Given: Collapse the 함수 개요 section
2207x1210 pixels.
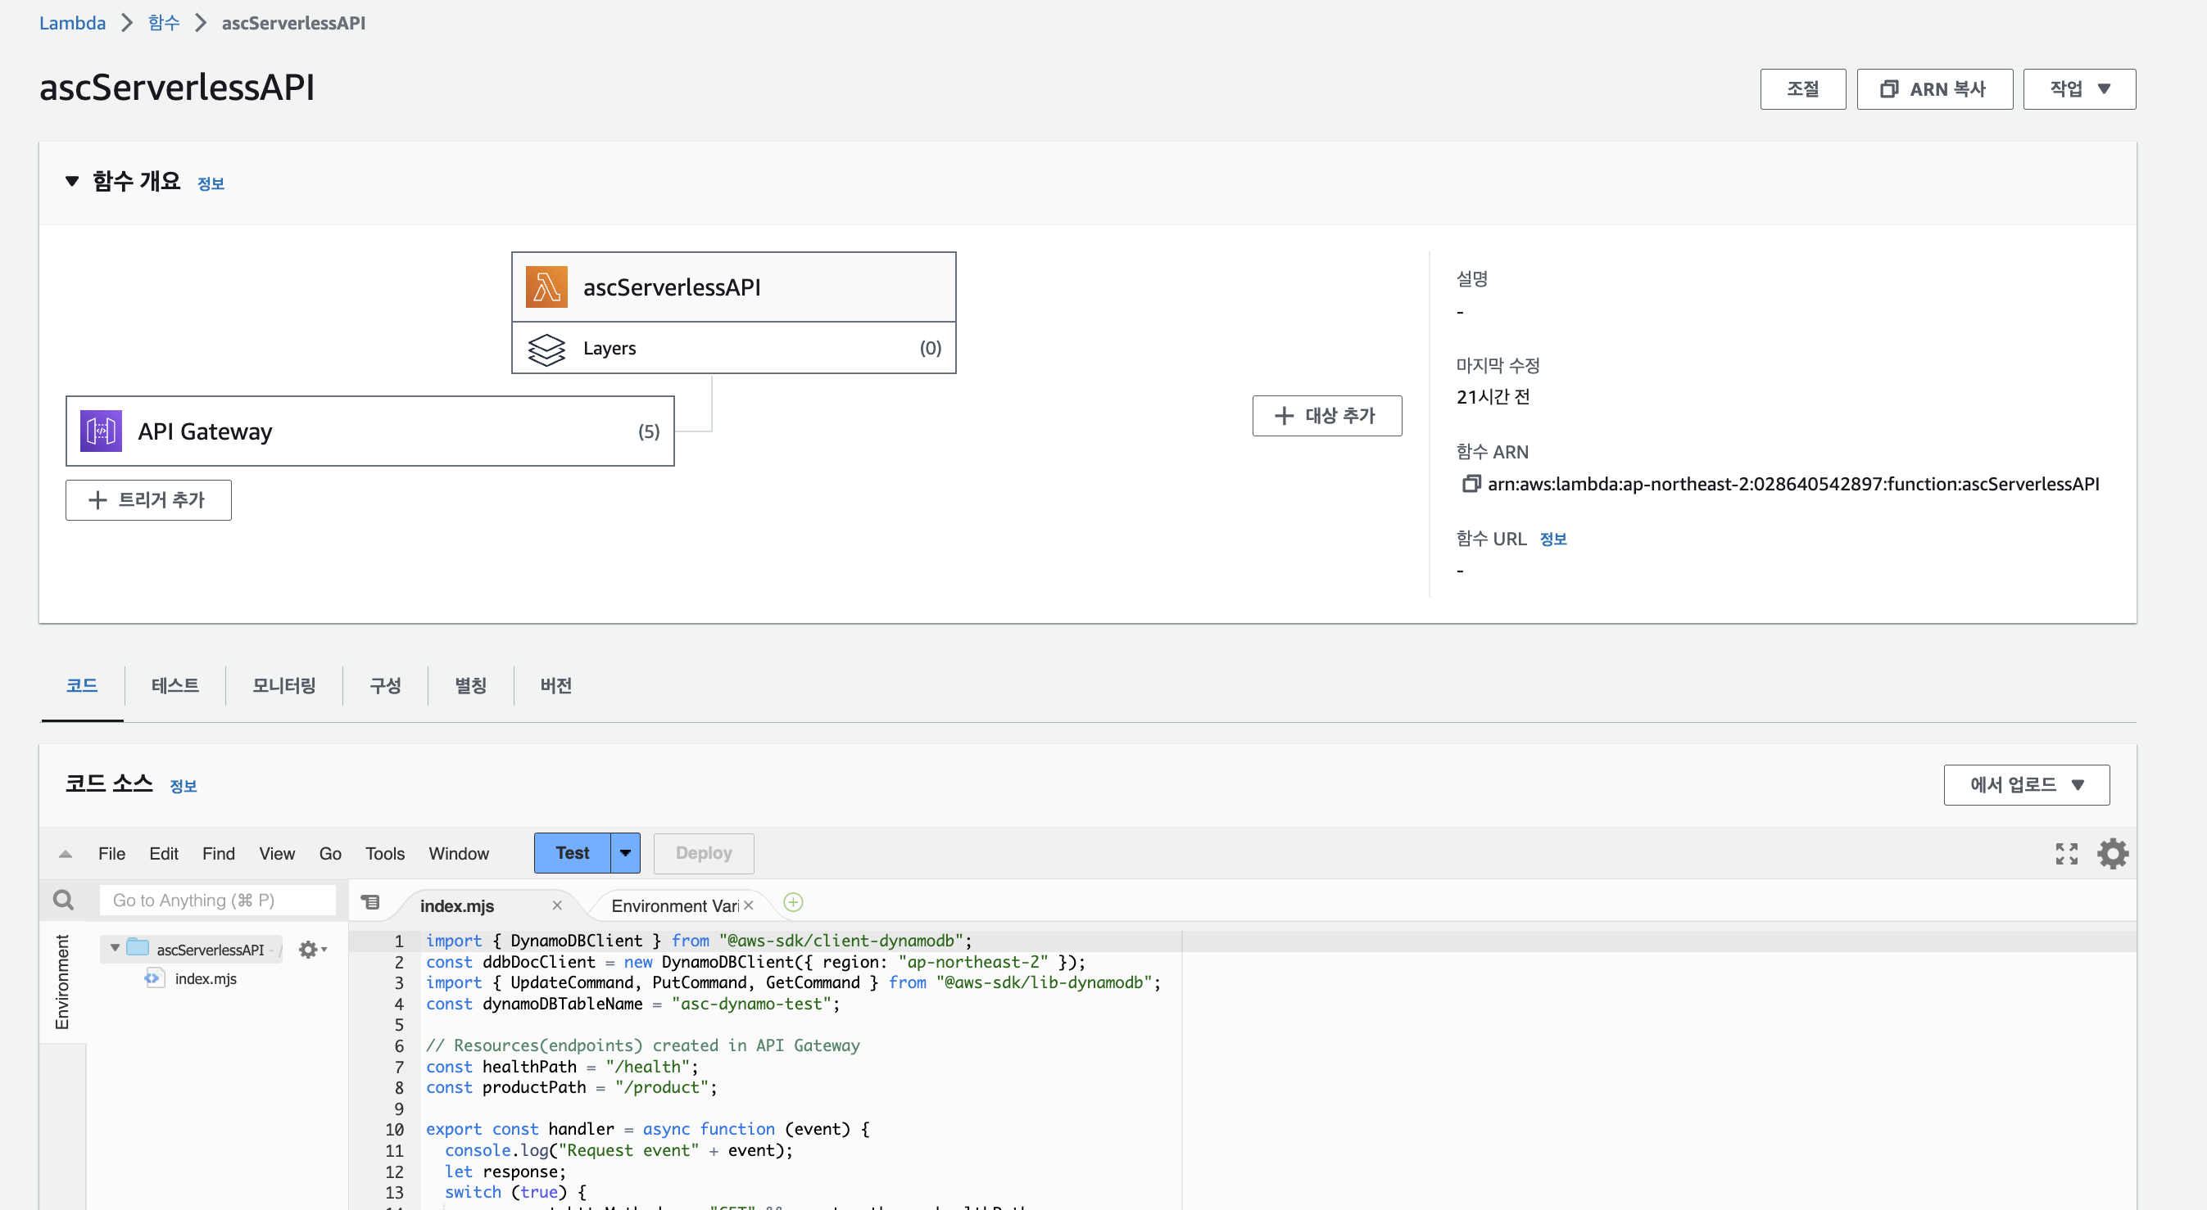Looking at the screenshot, I should click(x=72, y=182).
